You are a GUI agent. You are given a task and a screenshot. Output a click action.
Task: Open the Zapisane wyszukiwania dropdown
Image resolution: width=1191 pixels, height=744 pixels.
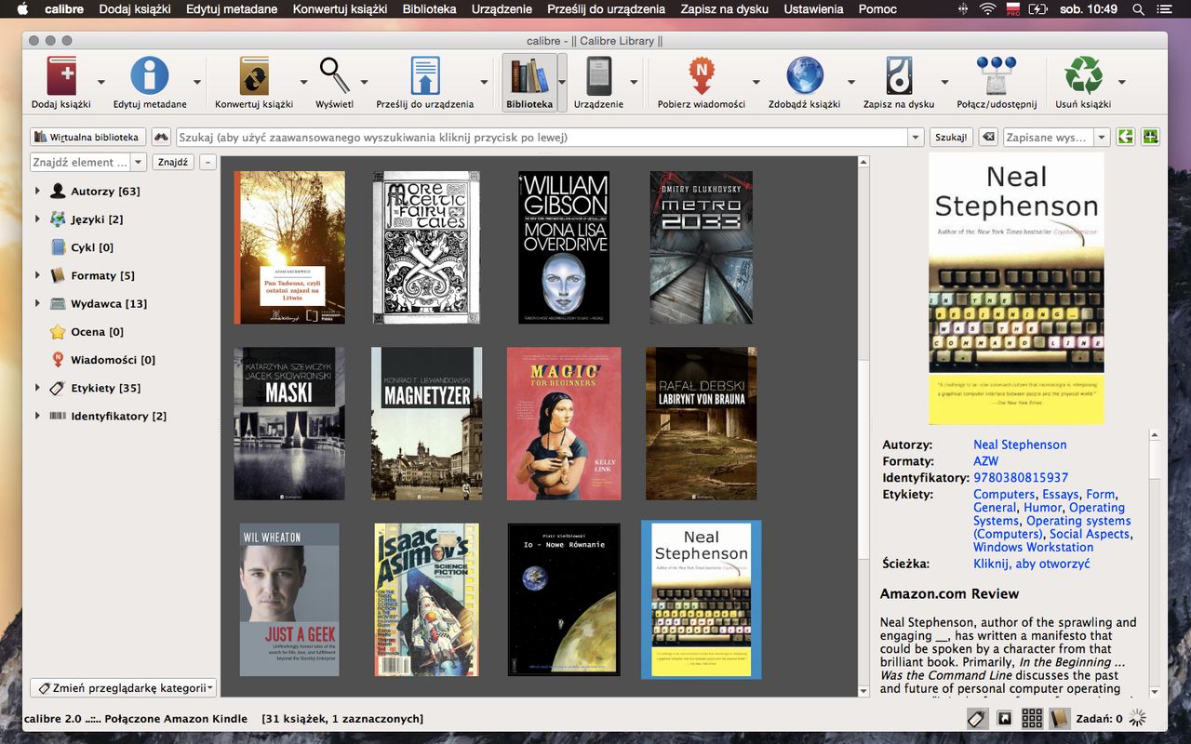1102,138
